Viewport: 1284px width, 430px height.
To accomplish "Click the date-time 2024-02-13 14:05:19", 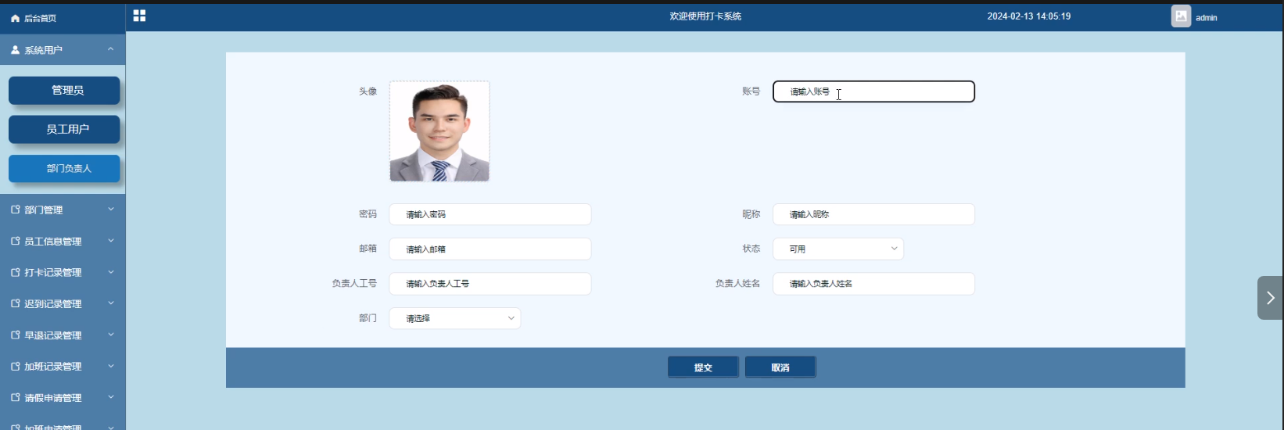I will coord(1028,16).
